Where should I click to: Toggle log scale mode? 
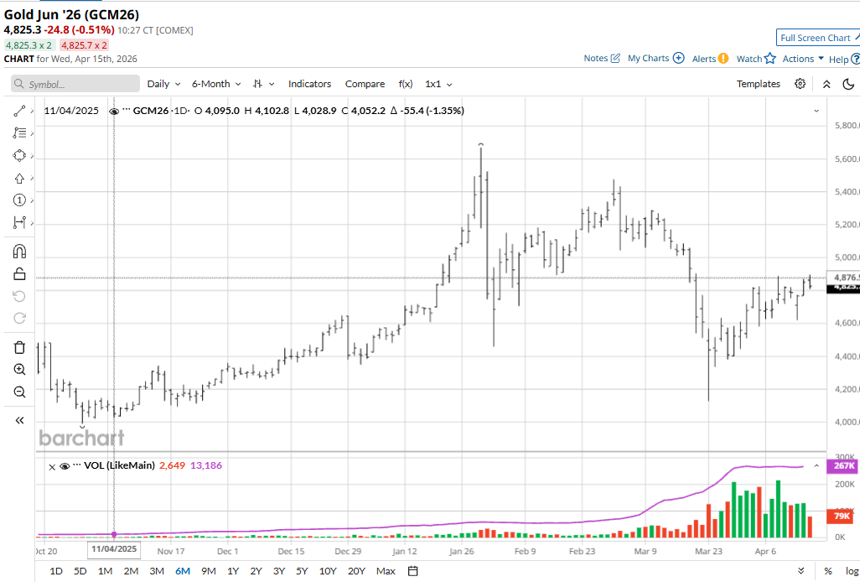point(852,571)
